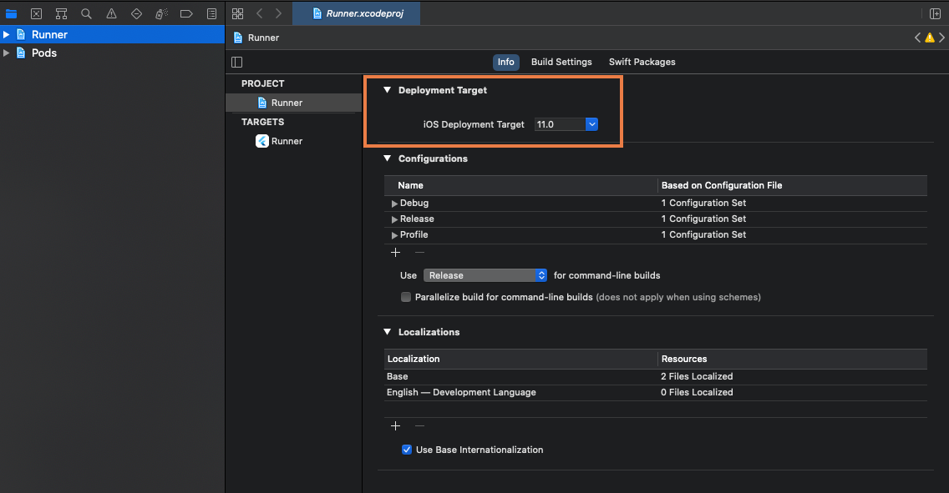Expand the Debug configuration row
The width and height of the screenshot is (949, 493).
[394, 204]
